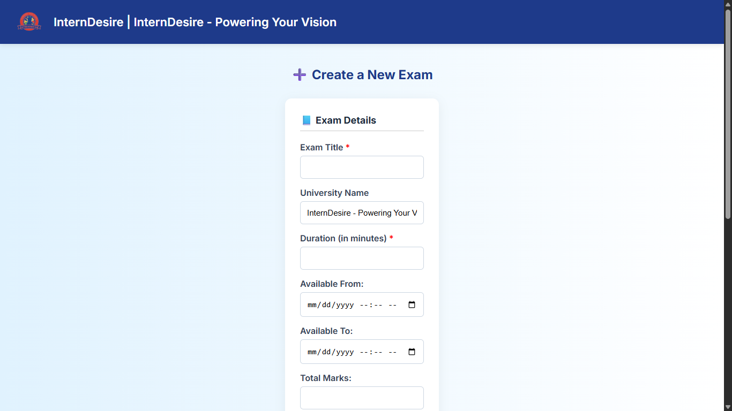Click the scrollbar down arrow
This screenshot has height=411, width=732.
coord(728,407)
